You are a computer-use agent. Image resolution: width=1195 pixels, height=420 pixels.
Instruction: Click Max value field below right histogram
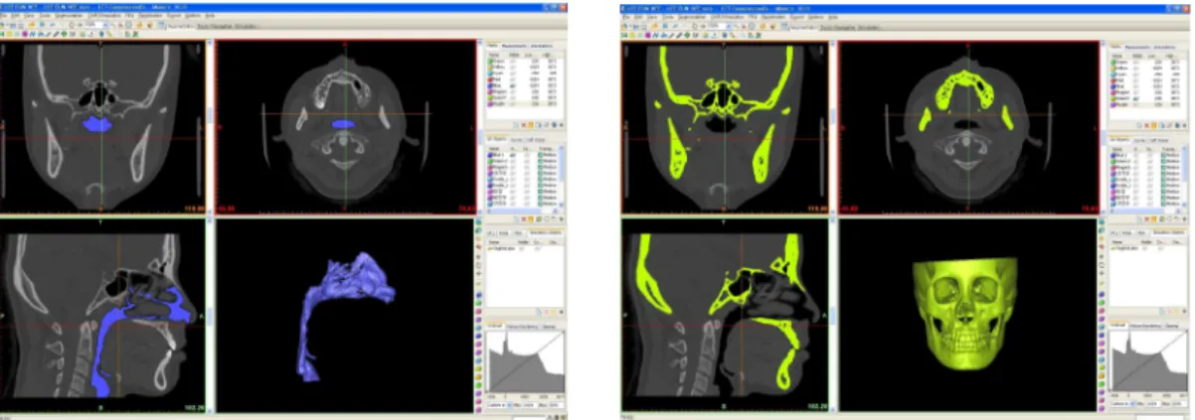1177,404
